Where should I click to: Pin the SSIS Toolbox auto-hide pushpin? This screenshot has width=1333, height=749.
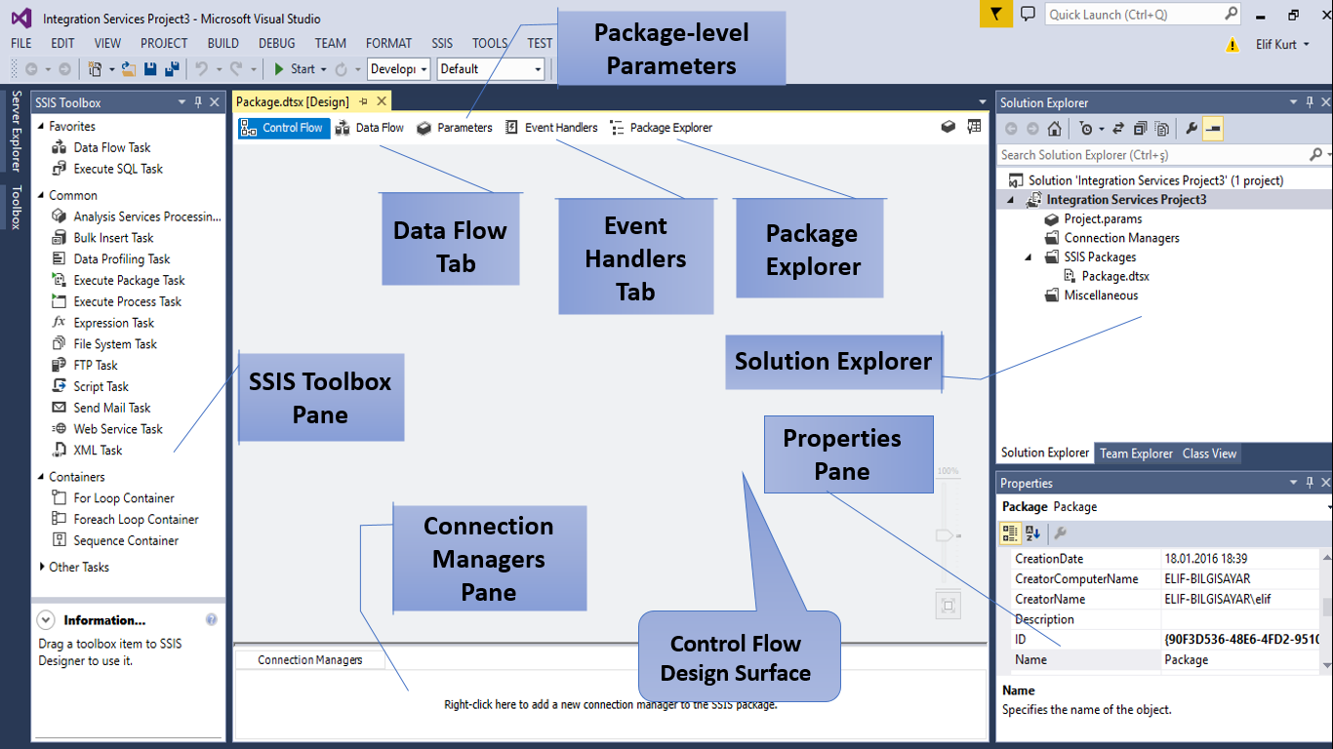point(198,102)
